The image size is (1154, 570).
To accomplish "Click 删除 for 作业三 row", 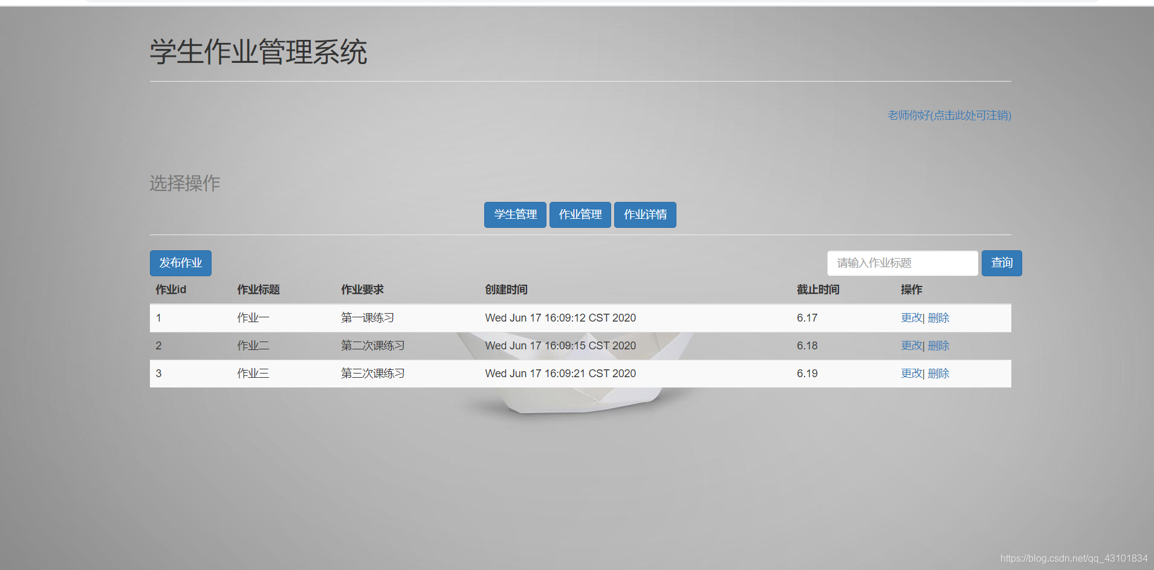I will 938,374.
